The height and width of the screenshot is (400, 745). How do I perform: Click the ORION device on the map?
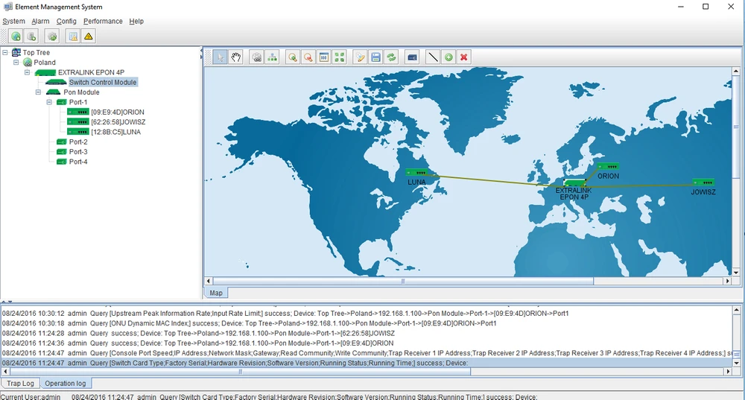point(608,168)
